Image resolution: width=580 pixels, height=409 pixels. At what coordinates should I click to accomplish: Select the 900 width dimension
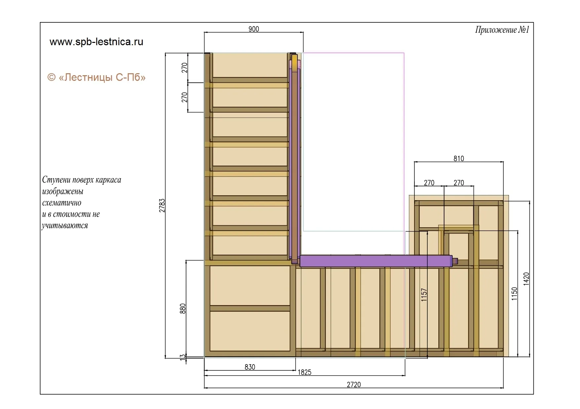pyautogui.click(x=253, y=29)
